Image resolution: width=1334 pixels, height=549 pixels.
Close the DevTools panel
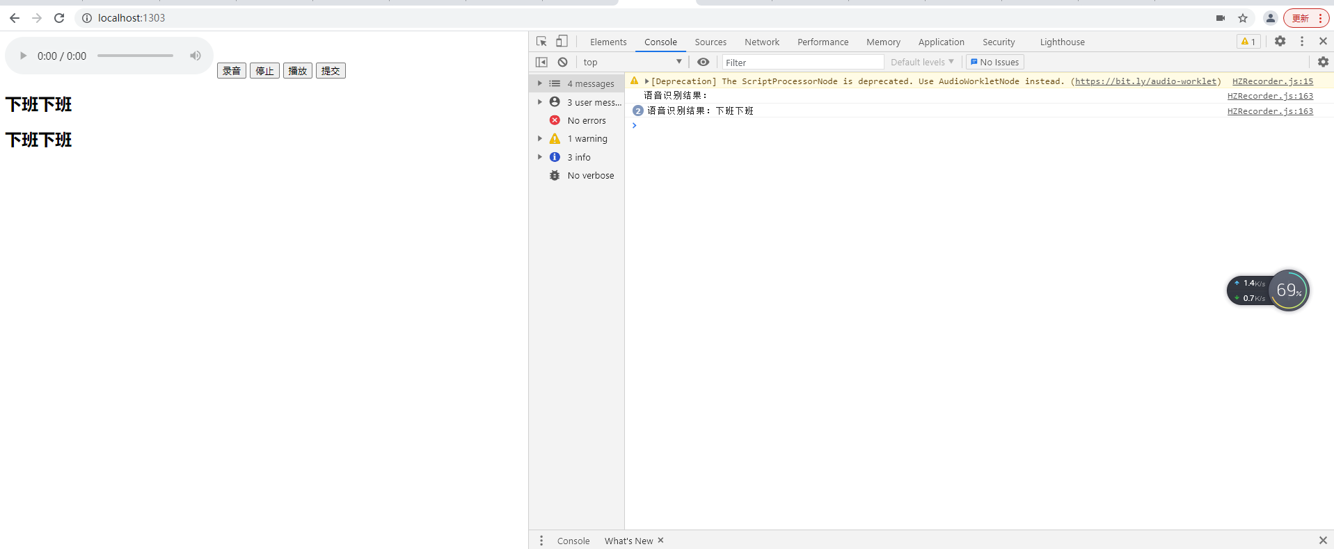(1323, 42)
